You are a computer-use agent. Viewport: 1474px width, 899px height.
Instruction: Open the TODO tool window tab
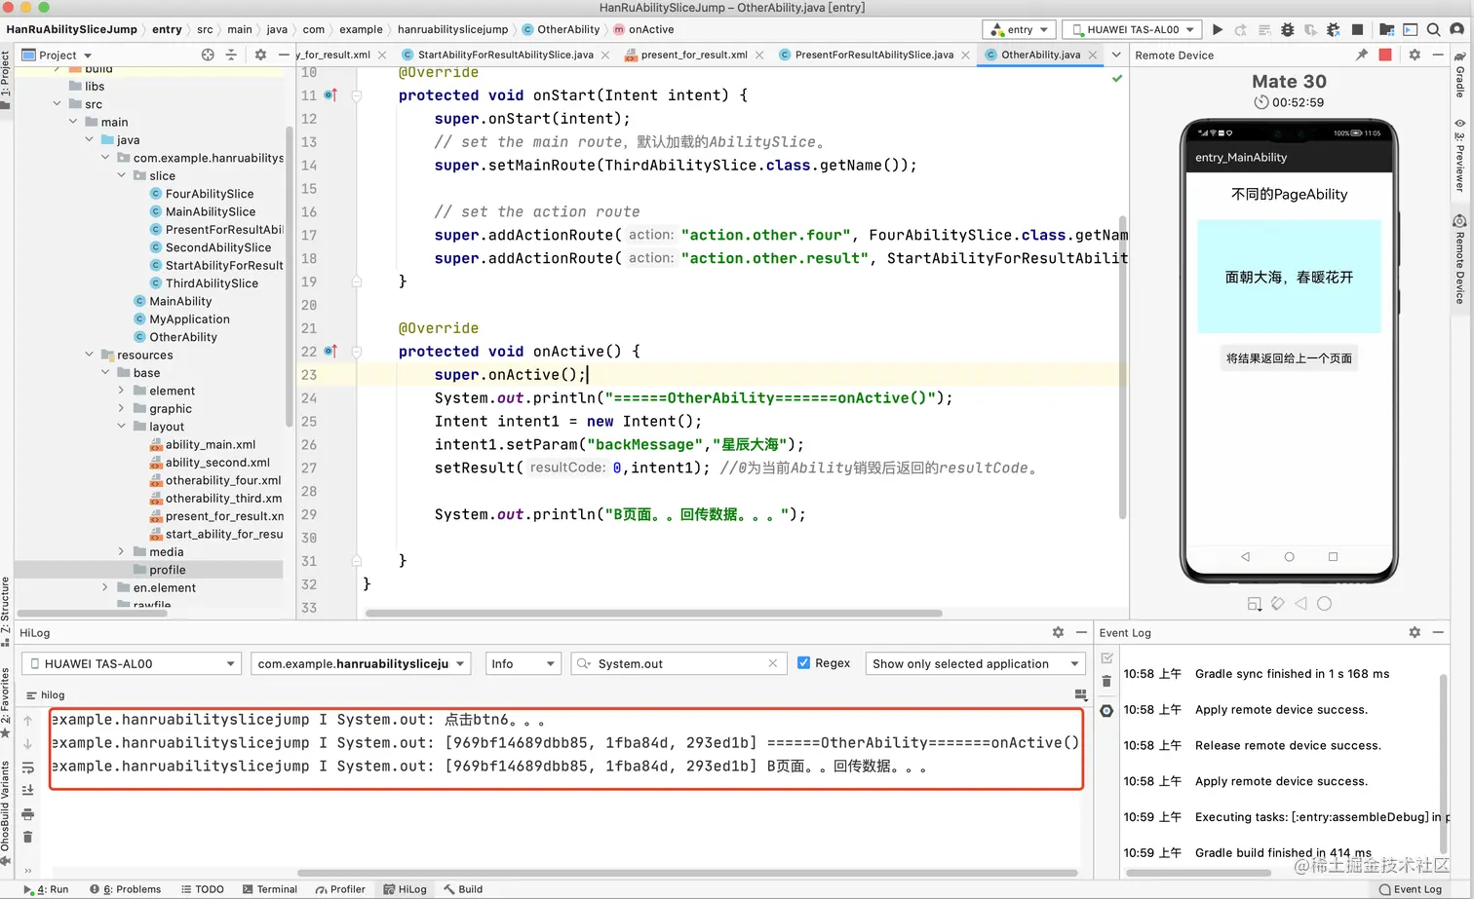202,889
